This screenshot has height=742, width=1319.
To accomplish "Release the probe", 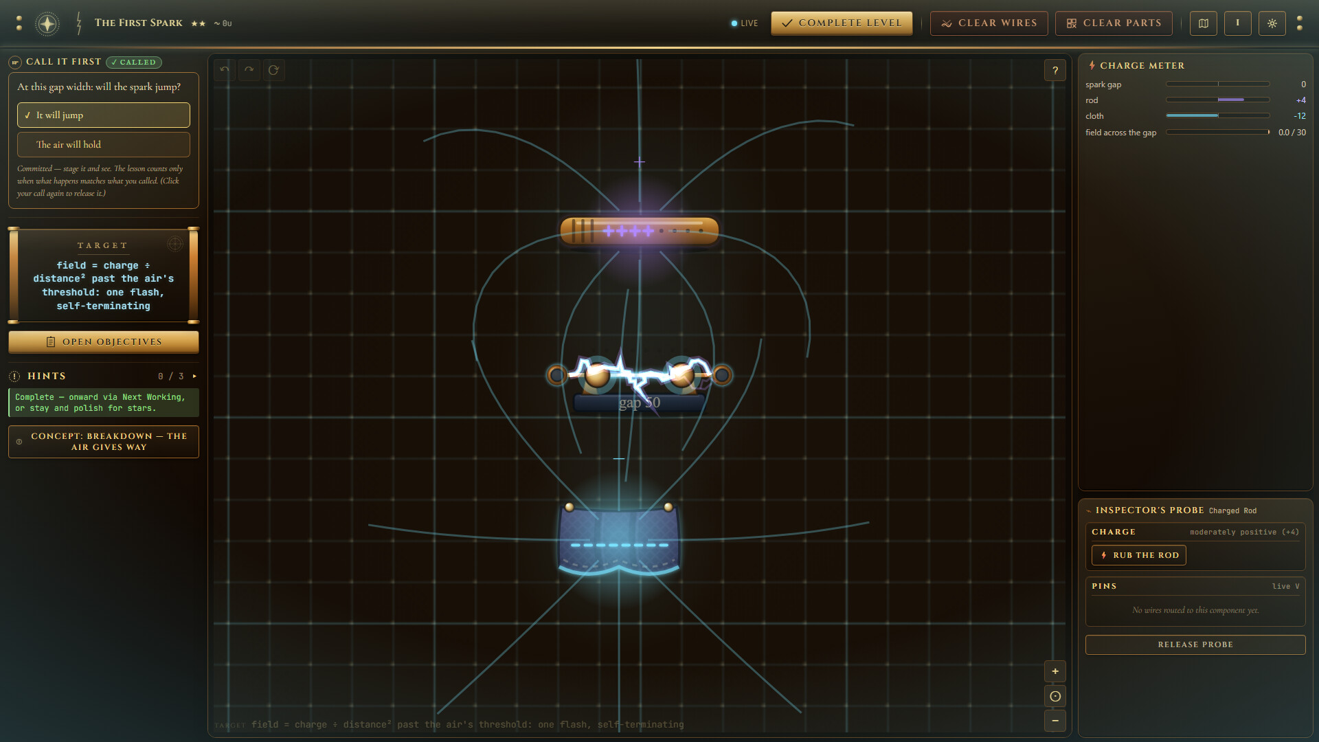I will 1195,645.
